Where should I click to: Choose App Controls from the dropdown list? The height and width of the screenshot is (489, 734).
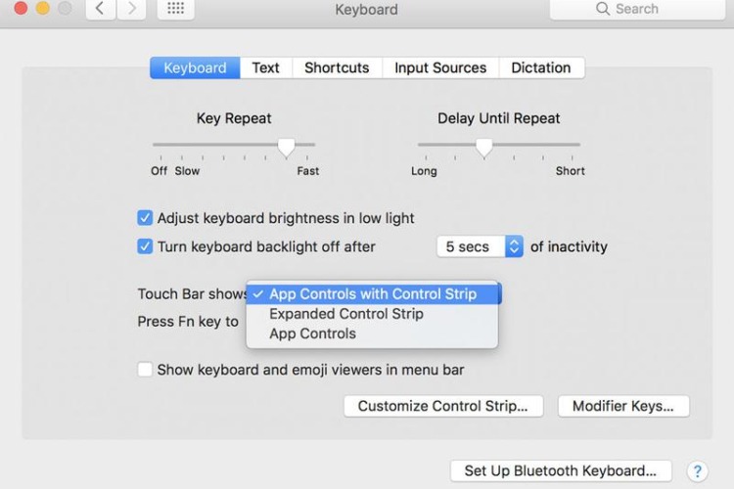click(x=312, y=333)
